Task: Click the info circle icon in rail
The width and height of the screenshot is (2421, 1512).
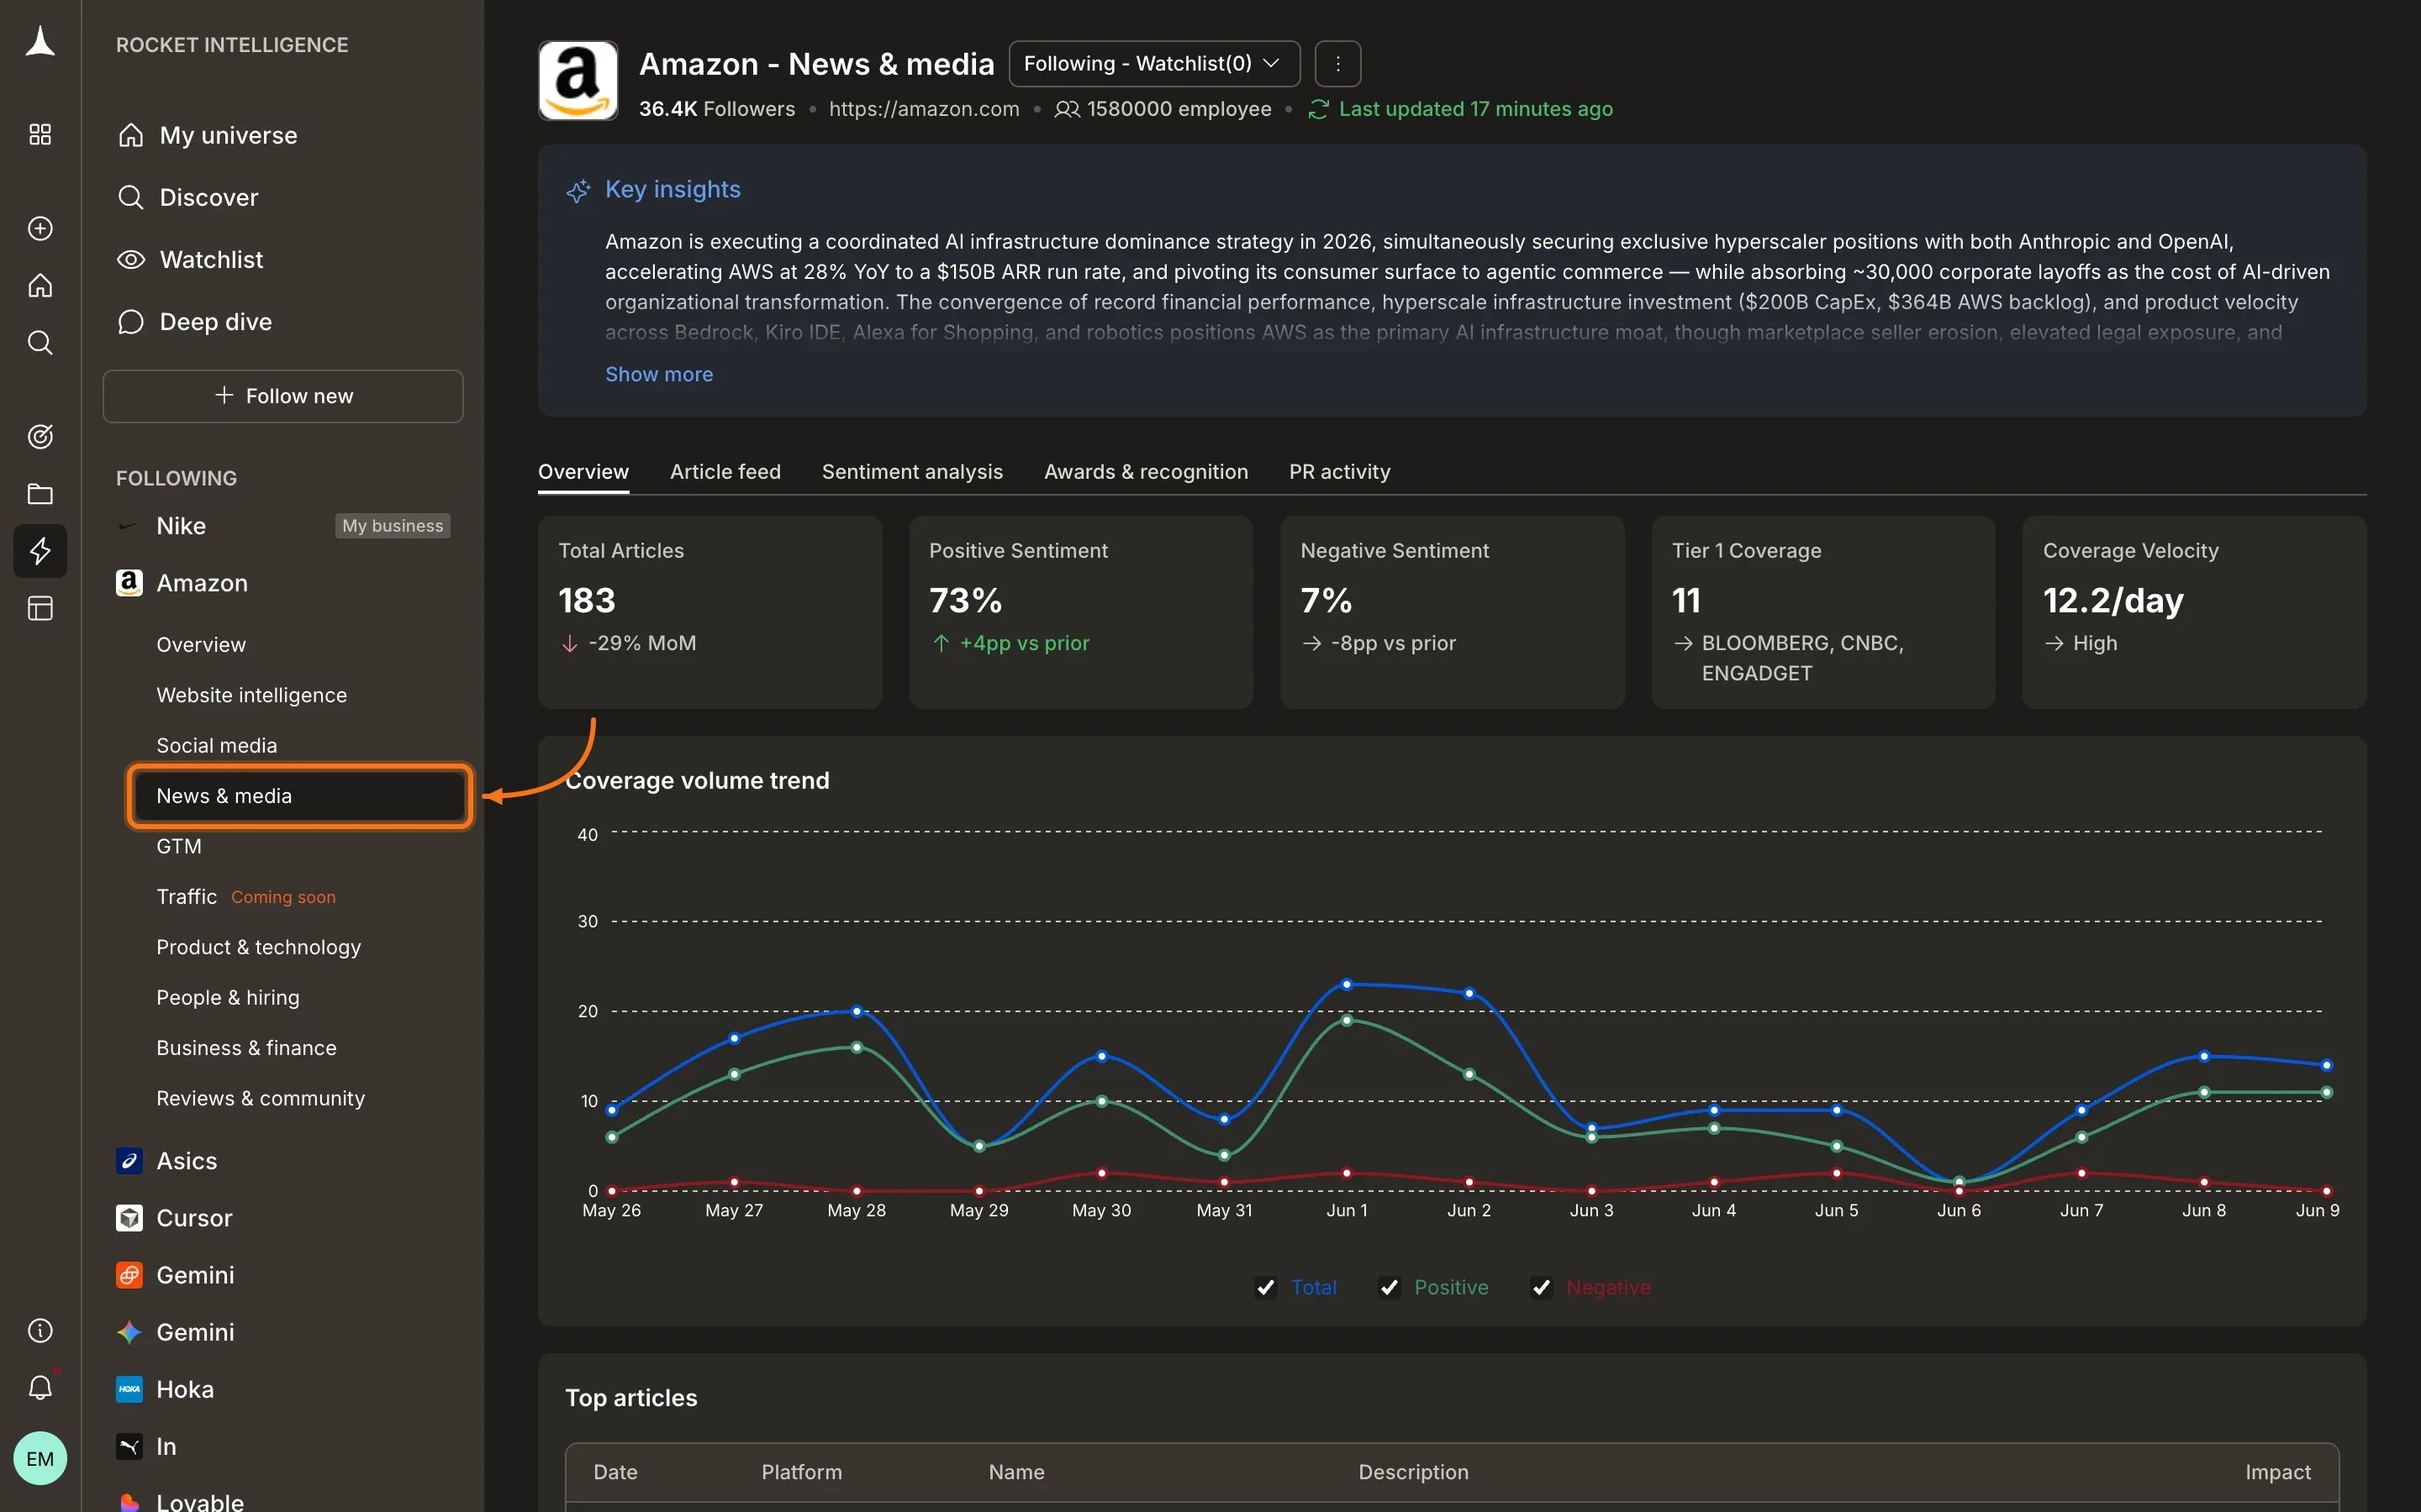Action: [40, 1330]
